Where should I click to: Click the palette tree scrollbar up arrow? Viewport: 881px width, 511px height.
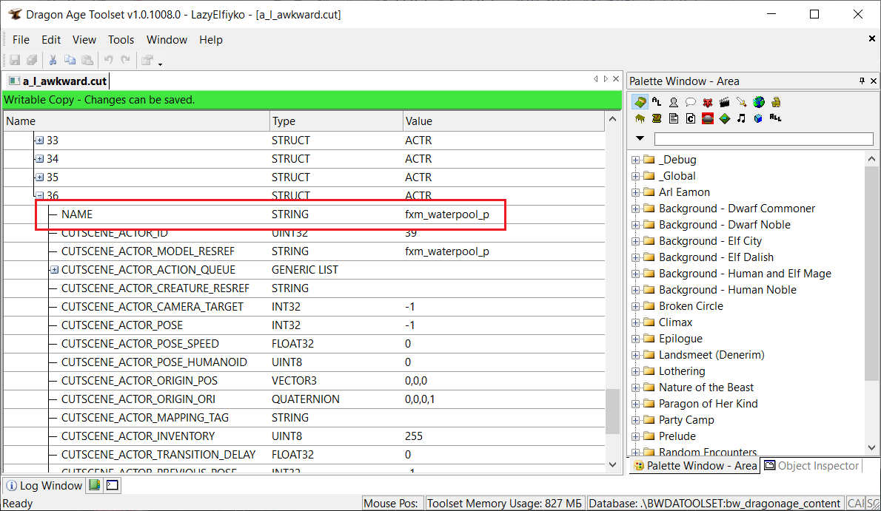pos(871,159)
